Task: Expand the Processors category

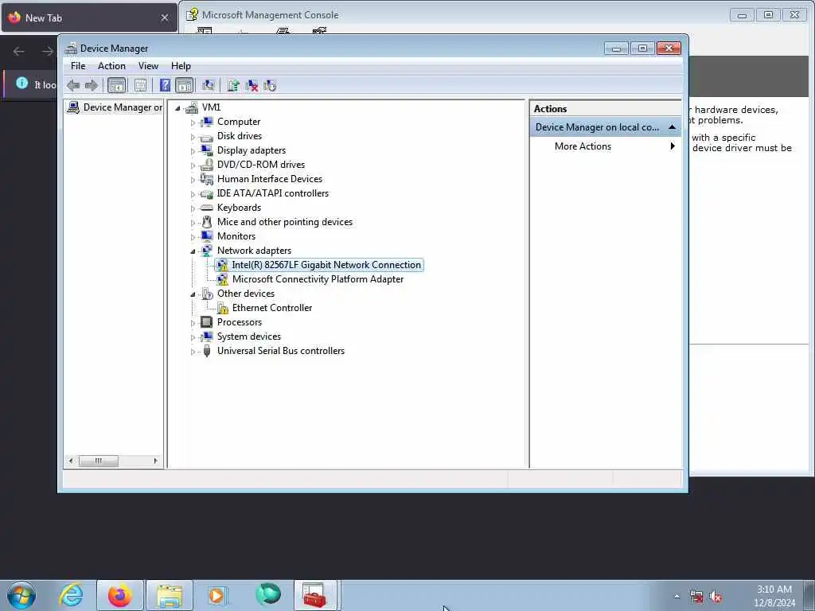Action: tap(193, 323)
